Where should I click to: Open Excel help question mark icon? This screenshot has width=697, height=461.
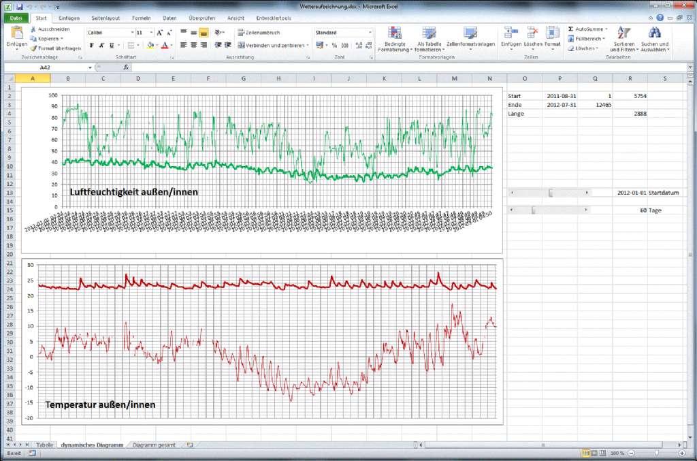660,18
